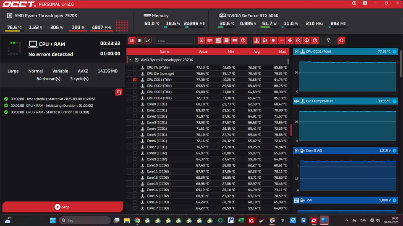The image size is (403, 226).
Task: Check the CPU Die (average) checkbox
Action: click(135, 74)
